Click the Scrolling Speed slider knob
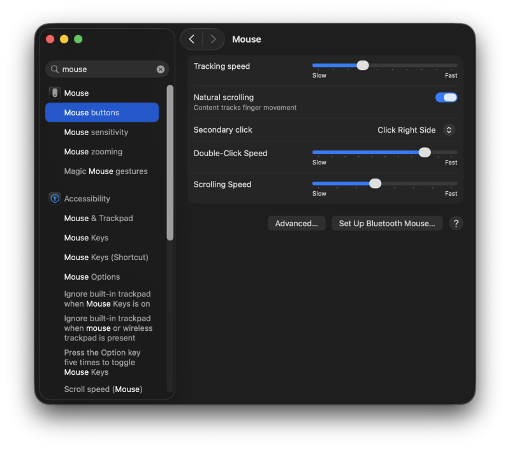Viewport: 510px width, 450px height. tap(375, 184)
